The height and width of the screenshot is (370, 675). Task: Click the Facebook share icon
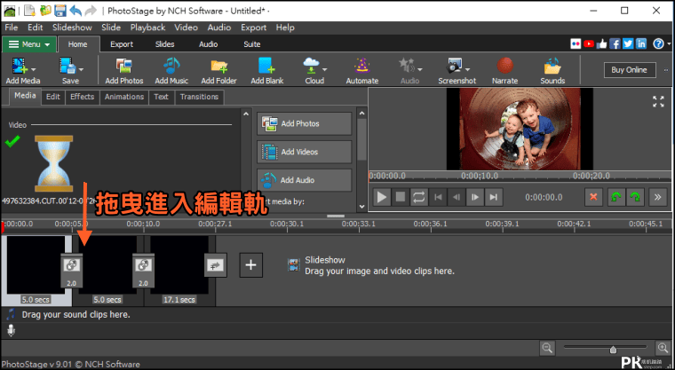pos(615,43)
